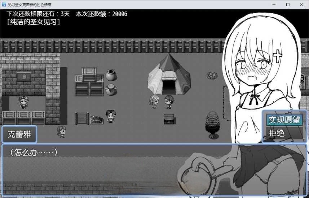Click the round clay pot beside crates
This screenshot has width=309, height=198.
tap(111, 76)
